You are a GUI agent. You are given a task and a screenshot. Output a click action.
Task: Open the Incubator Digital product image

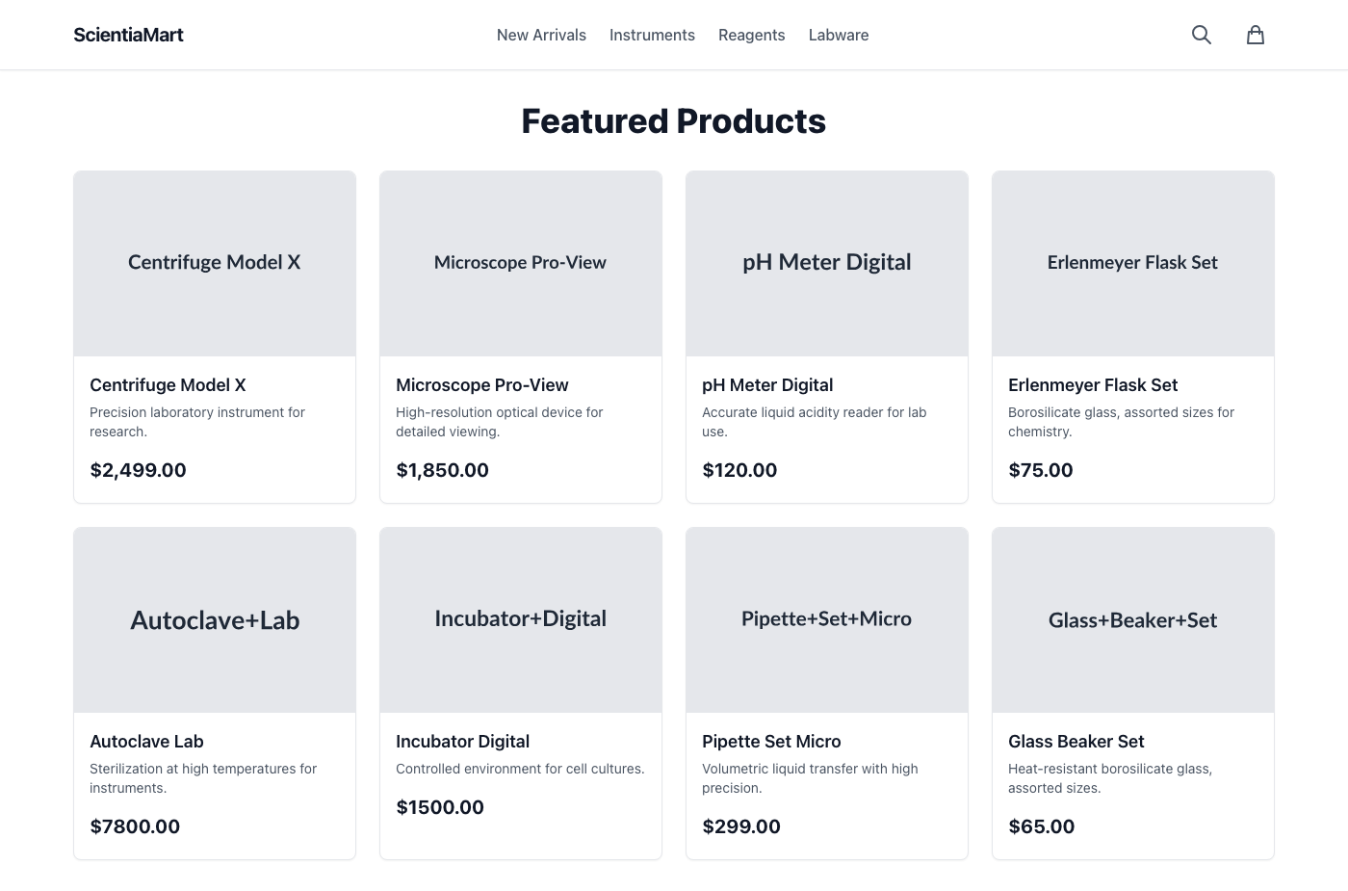point(520,619)
